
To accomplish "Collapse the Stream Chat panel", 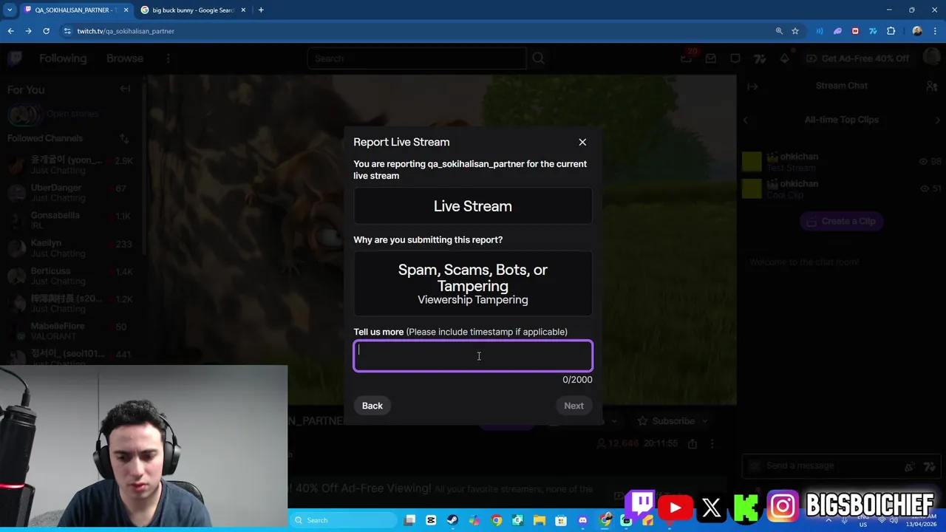I will (x=752, y=86).
